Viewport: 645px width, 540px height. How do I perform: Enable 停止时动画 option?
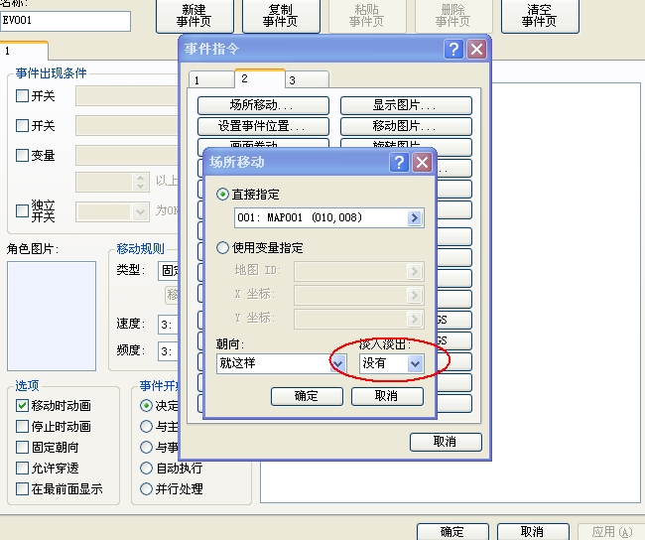pos(22,427)
